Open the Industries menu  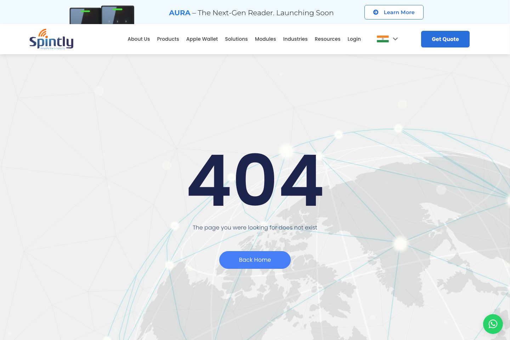coord(295,39)
